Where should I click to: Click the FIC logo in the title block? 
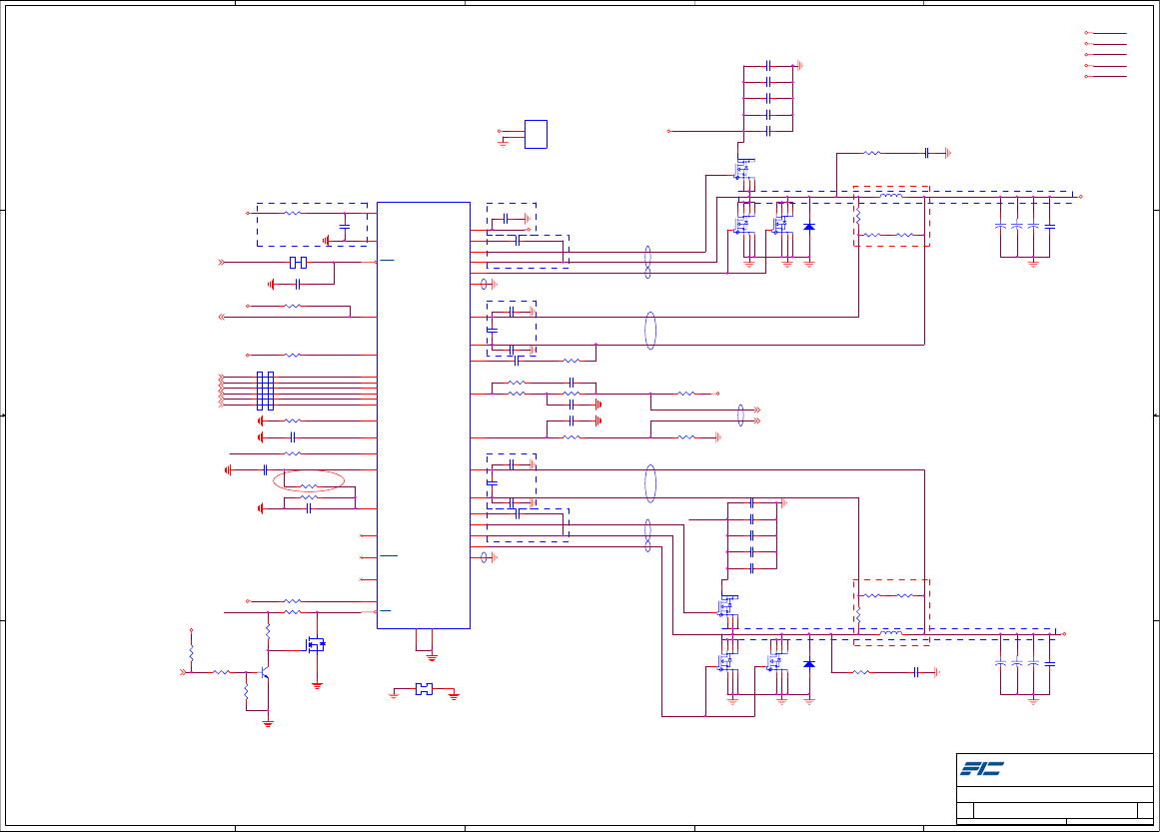tap(982, 769)
